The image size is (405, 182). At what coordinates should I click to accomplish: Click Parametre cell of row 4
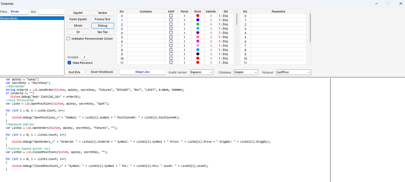278,33
